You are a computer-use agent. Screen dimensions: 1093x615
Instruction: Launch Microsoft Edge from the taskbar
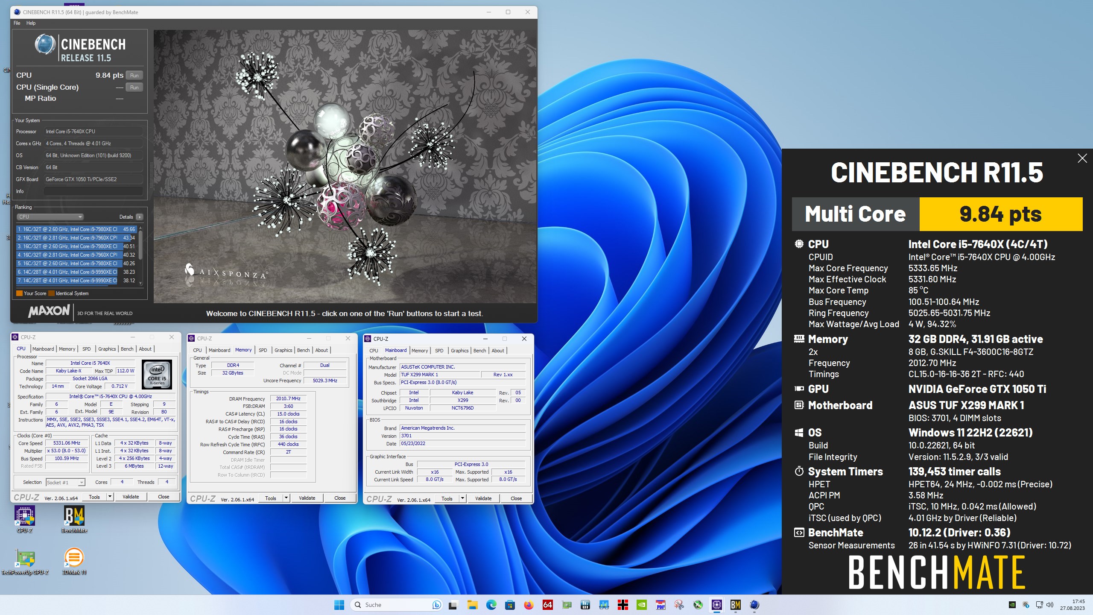pyautogui.click(x=491, y=605)
